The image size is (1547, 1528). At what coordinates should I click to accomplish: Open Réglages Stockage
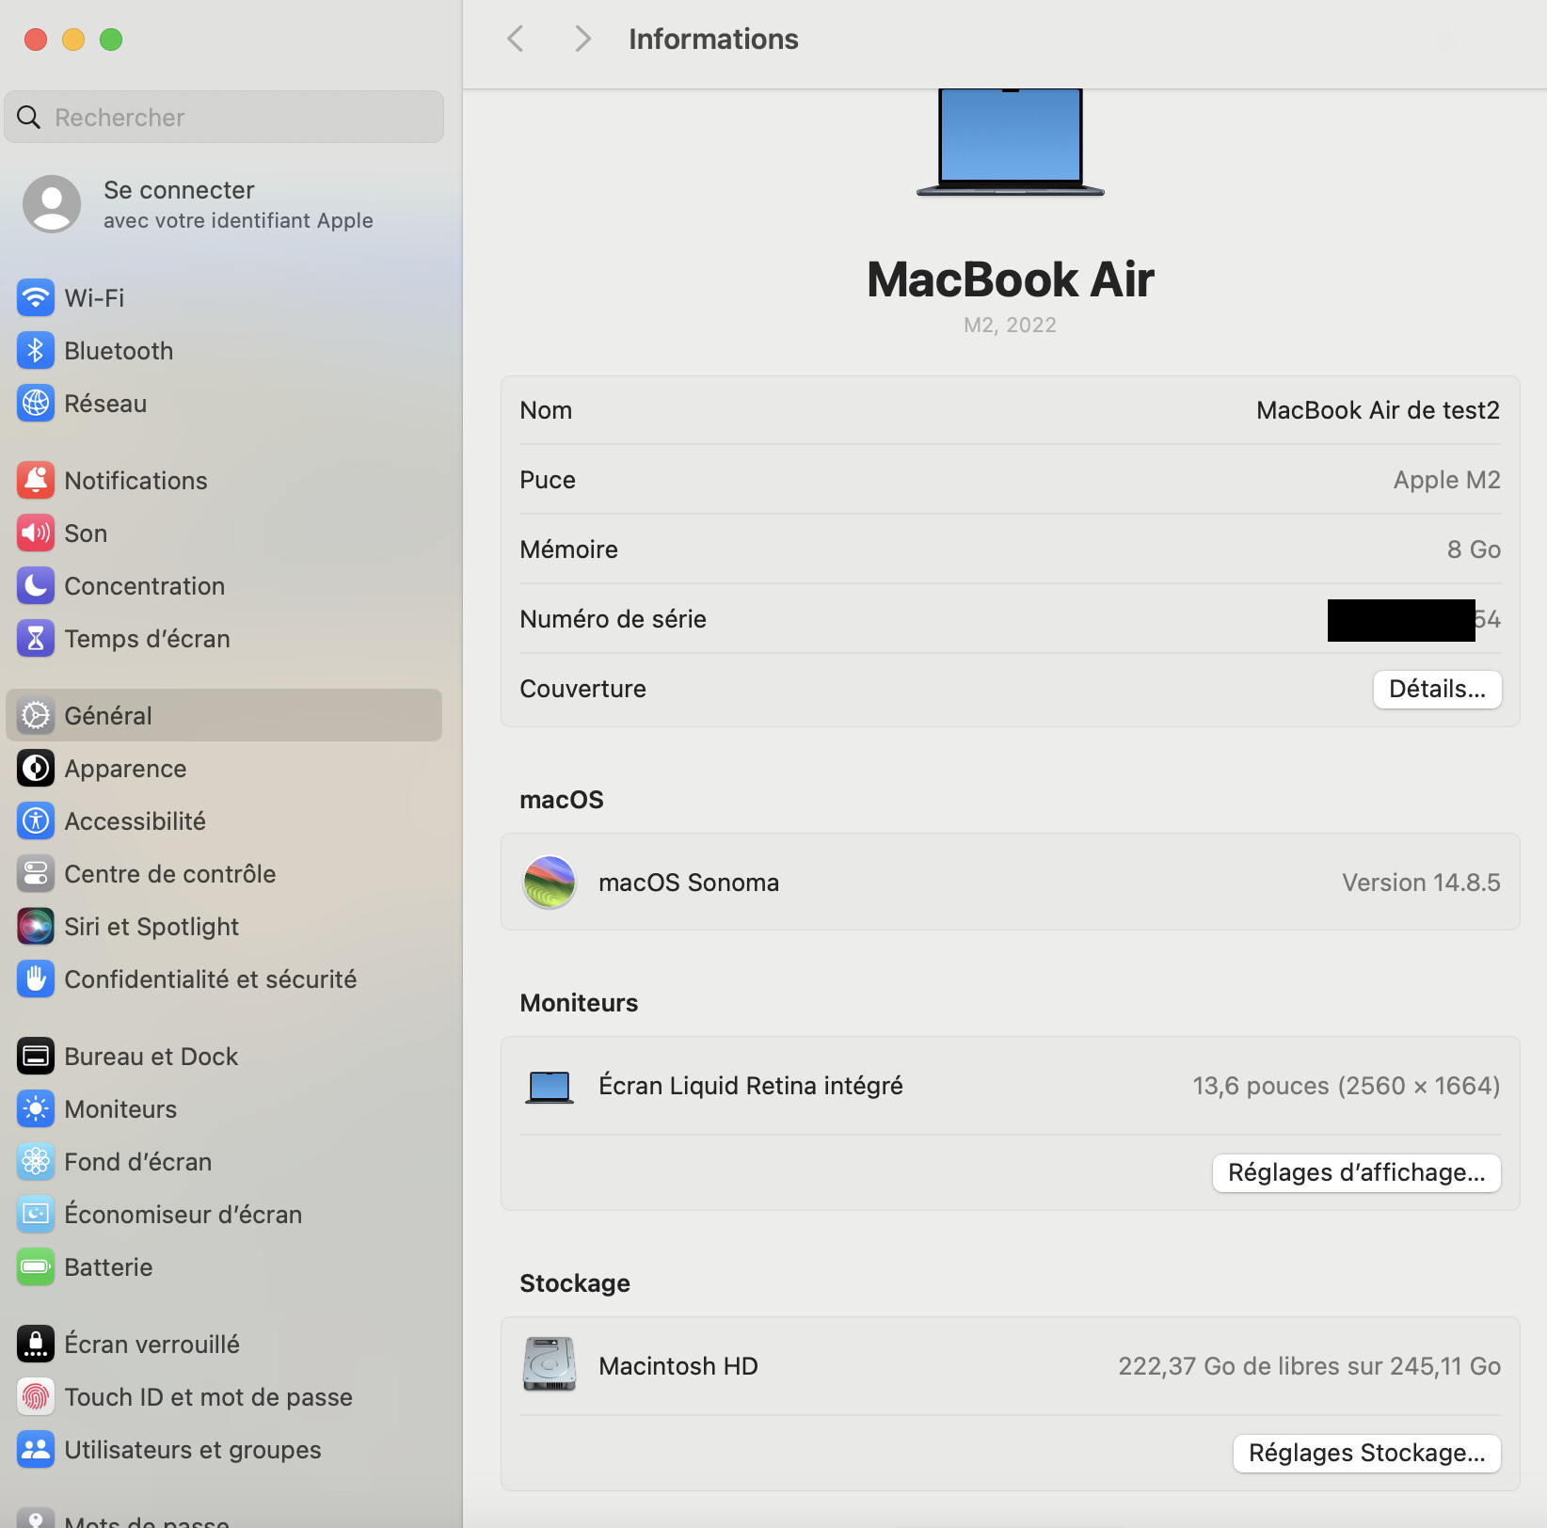pos(1366,1452)
